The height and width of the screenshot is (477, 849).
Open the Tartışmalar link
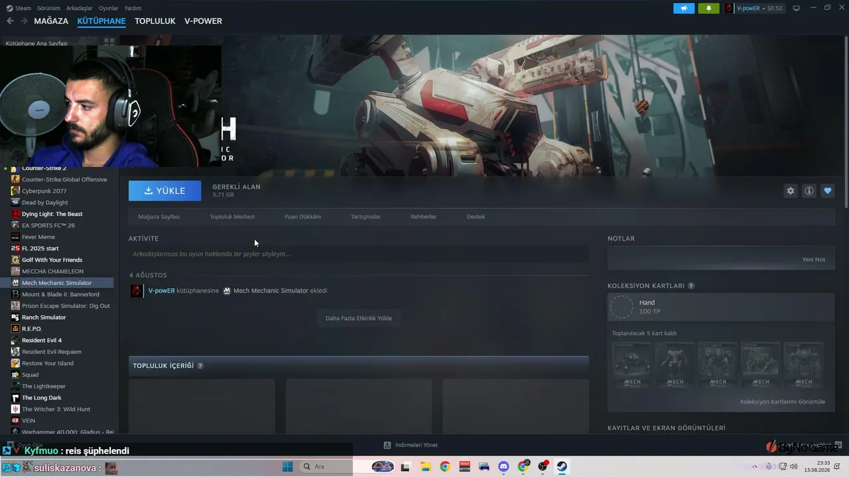[365, 217]
